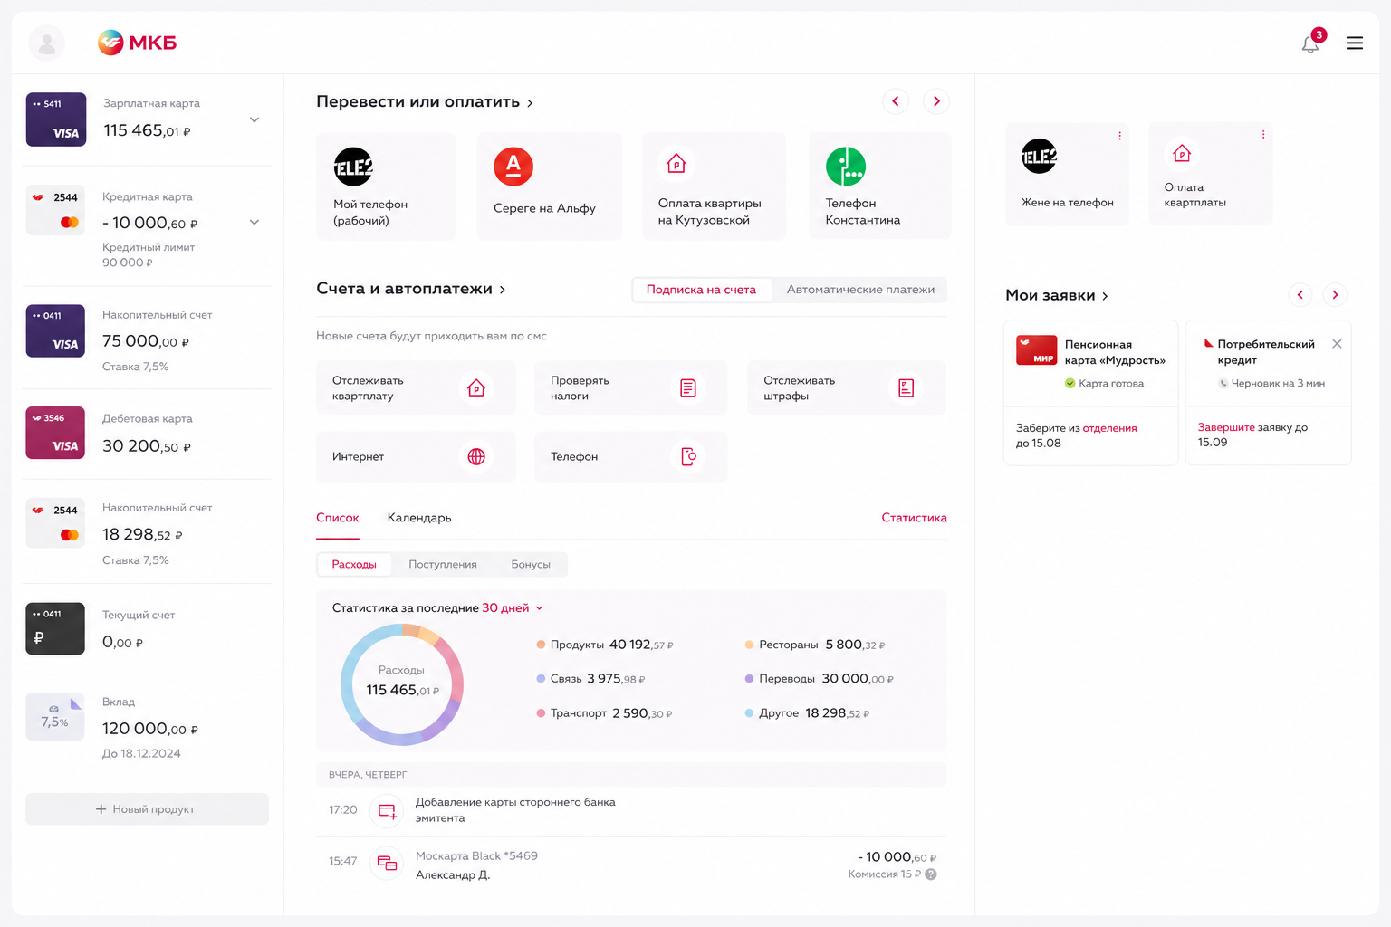
Task: Open 'Оплата квартиры на Кутузовской' template
Action: [714, 186]
